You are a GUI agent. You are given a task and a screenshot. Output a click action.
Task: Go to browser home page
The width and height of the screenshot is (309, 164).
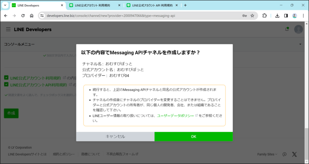32,16
